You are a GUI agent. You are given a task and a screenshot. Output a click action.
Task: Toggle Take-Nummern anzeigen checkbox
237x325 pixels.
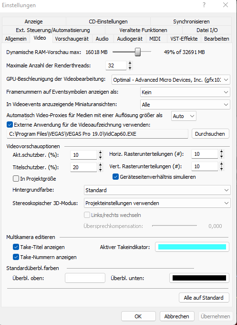pos(16,257)
